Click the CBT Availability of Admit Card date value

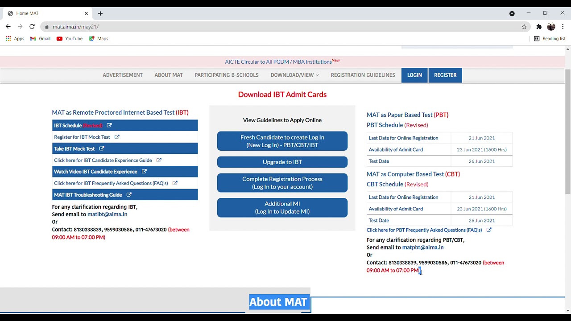tap(482, 209)
